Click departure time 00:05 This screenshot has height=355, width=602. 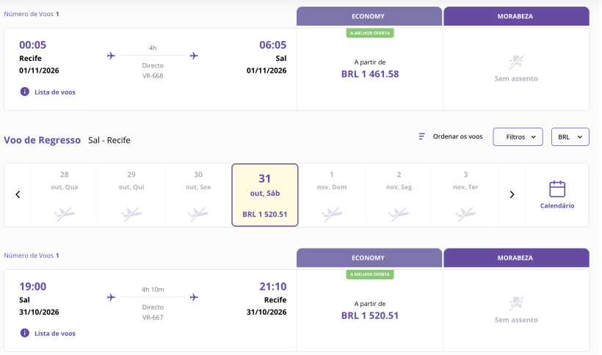[32, 45]
